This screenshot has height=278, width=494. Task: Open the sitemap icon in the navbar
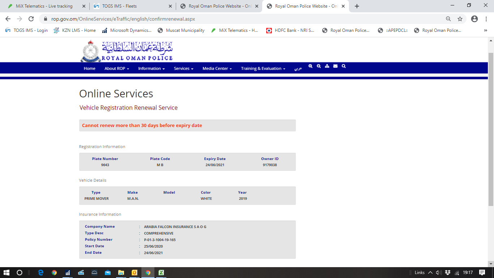click(327, 66)
